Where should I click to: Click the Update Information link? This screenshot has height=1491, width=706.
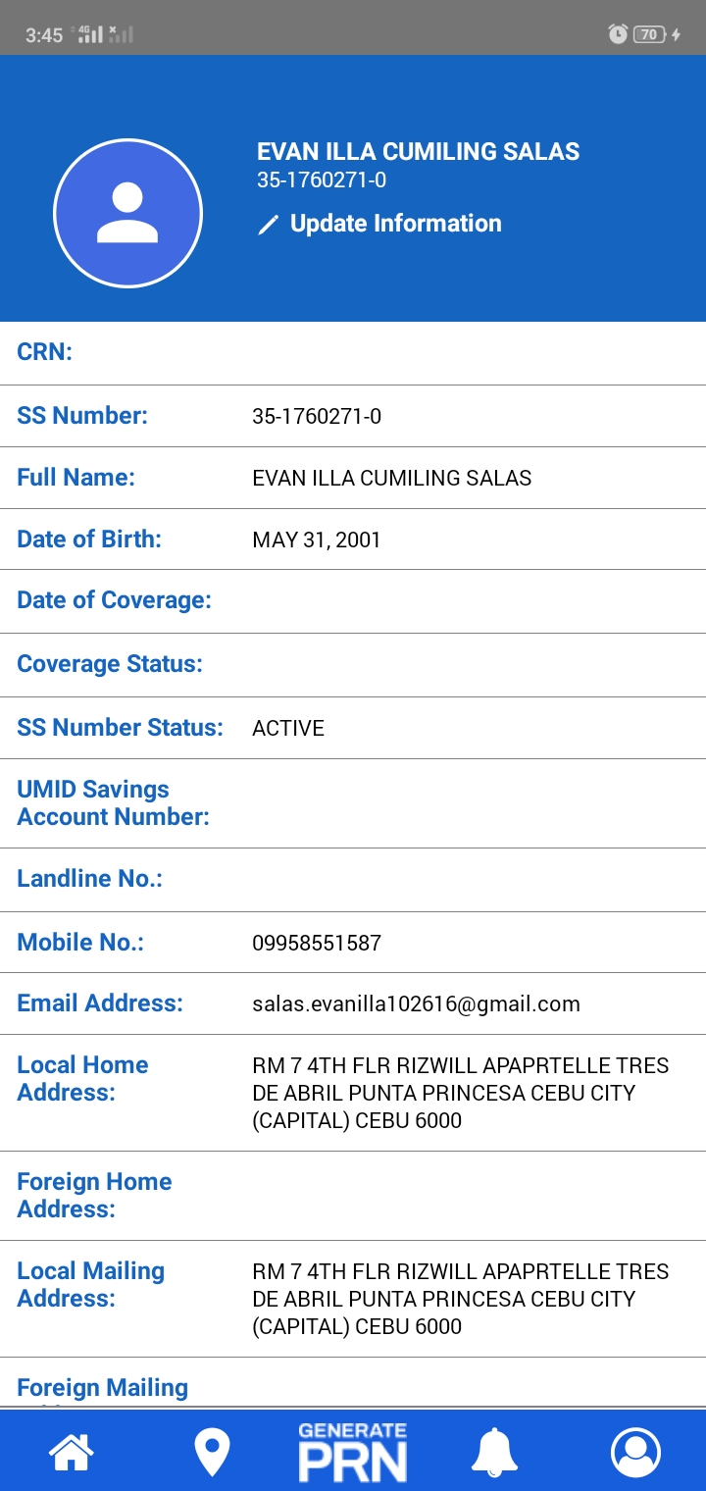395,224
